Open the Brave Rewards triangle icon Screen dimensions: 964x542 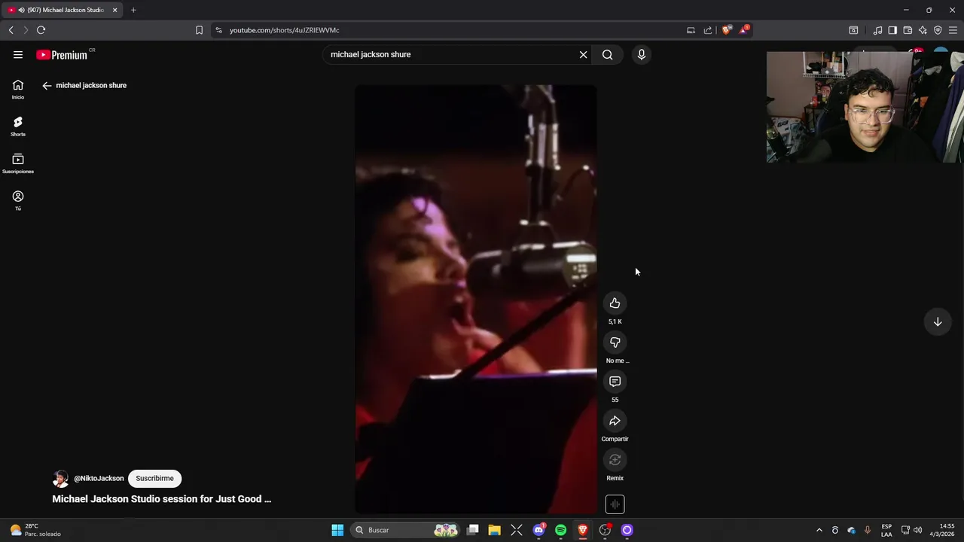[x=744, y=30]
